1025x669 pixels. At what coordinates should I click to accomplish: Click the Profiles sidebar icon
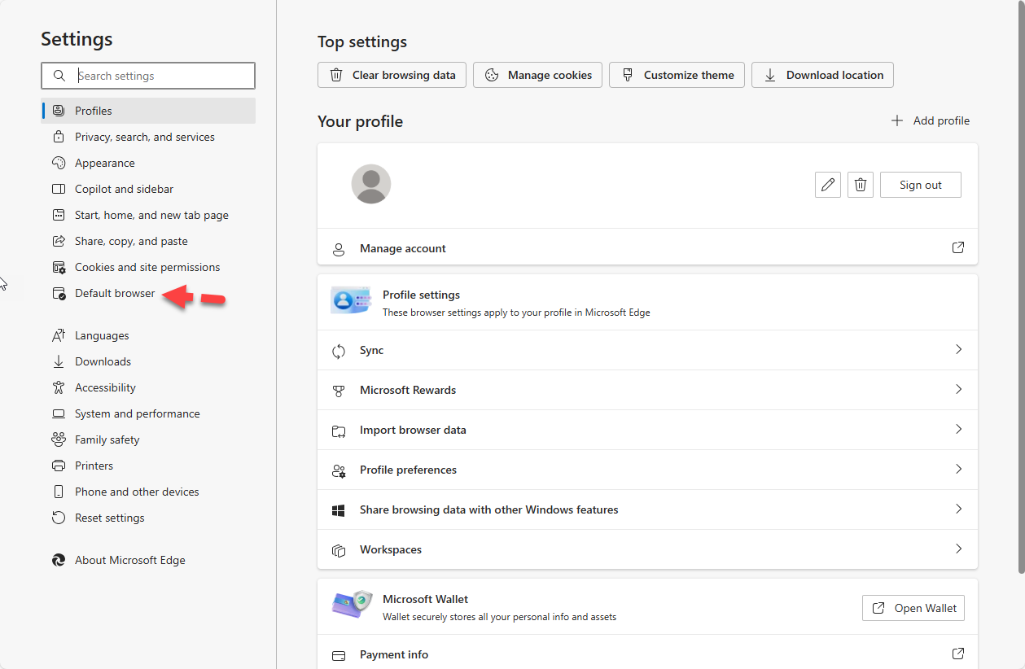59,111
